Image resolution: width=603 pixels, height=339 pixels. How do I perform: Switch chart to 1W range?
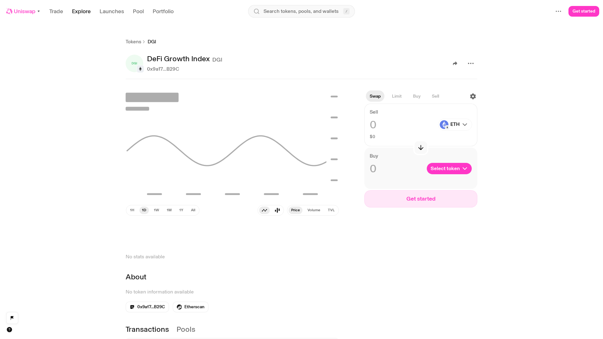(156, 210)
